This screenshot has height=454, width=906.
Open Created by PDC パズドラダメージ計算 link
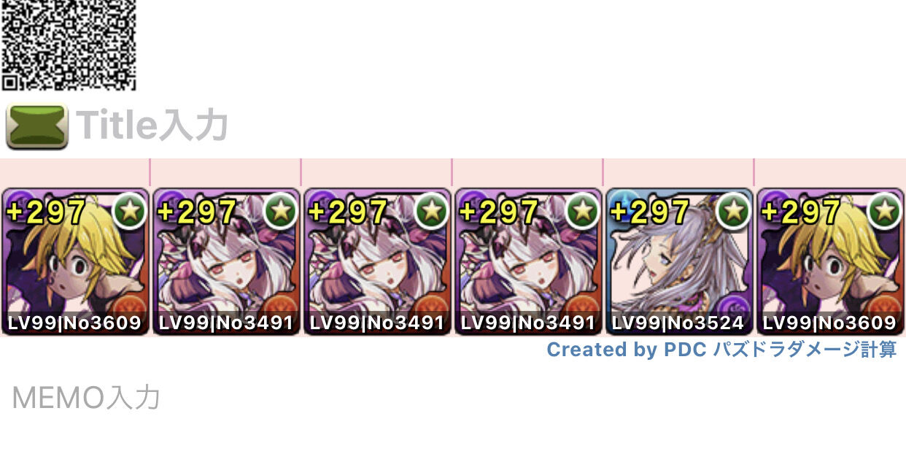(721, 350)
